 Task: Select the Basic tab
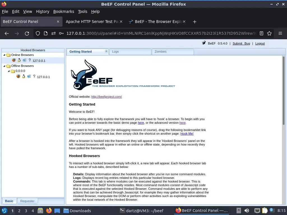9,201
